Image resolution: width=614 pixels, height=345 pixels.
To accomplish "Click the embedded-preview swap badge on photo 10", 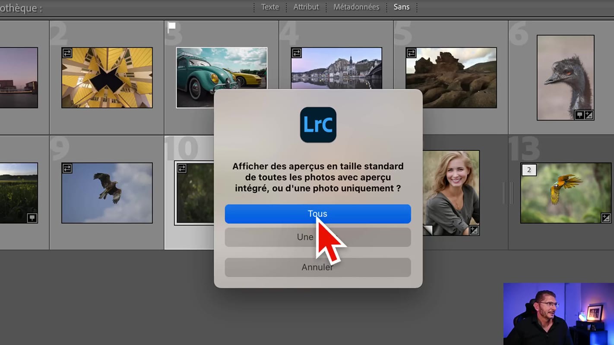I will tap(182, 168).
